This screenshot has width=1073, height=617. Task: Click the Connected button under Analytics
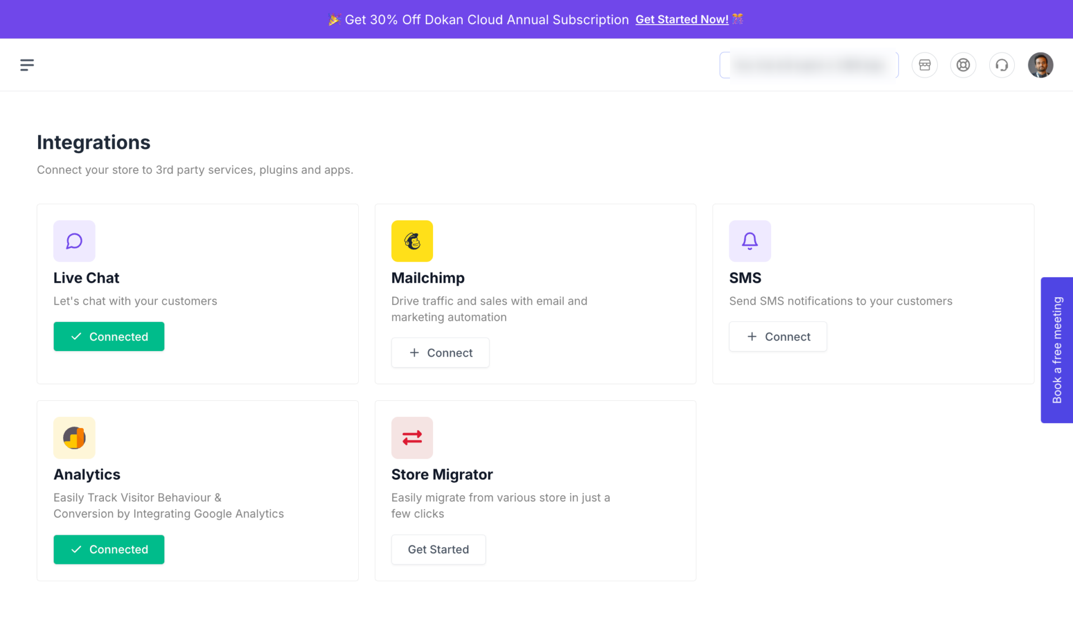pos(109,549)
